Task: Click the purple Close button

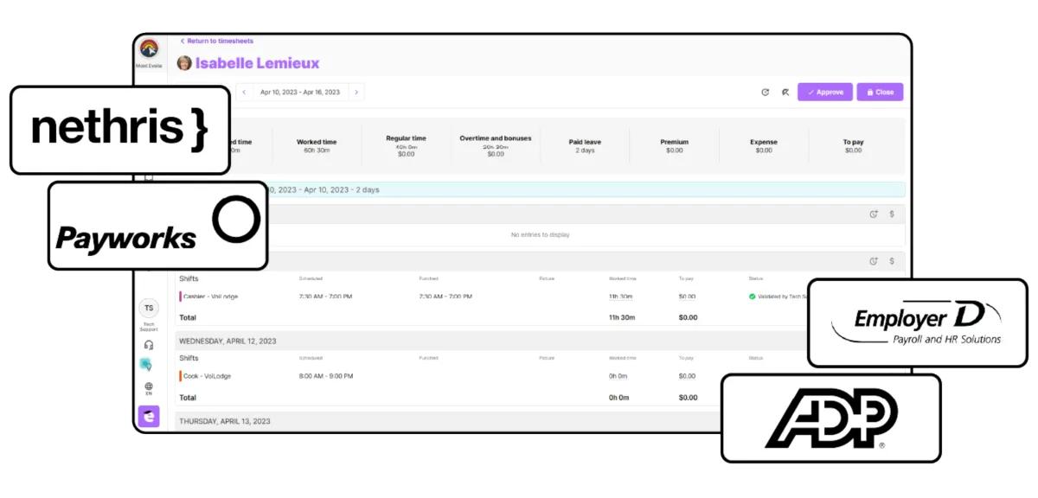Action: click(x=880, y=92)
